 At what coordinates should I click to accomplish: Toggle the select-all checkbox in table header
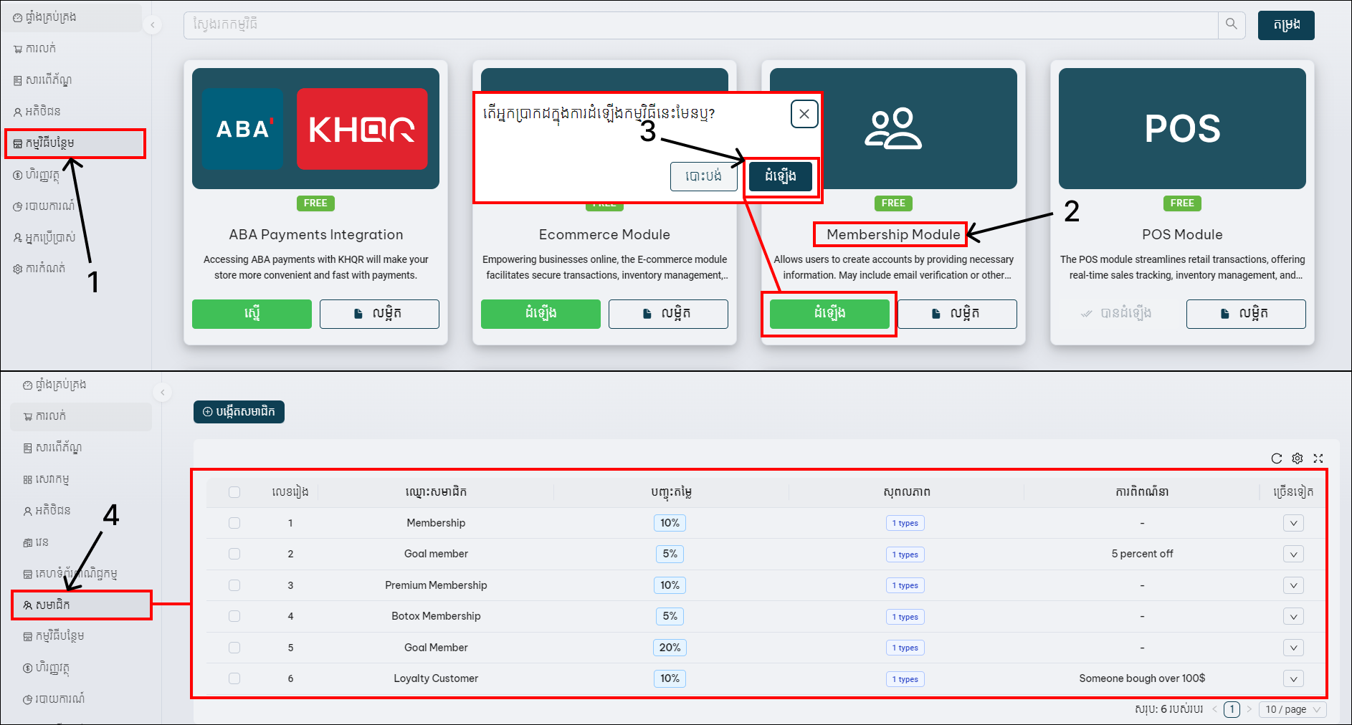pos(234,492)
